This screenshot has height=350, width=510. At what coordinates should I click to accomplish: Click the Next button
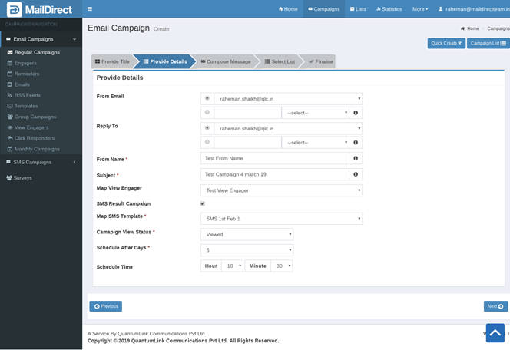[495, 306]
